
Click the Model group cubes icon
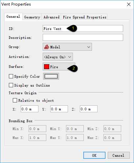(x=47, y=47)
